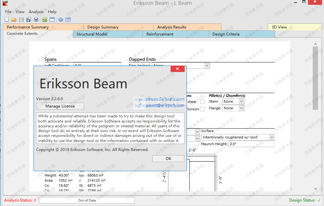Open the Help menu
324x206 pixels.
click(x=52, y=12)
